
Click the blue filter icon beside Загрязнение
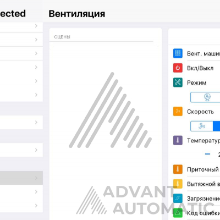(178, 198)
